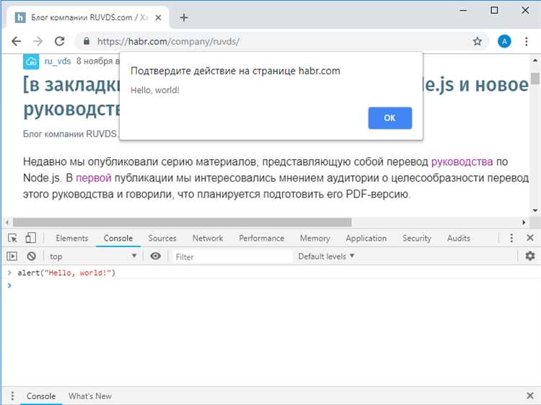This screenshot has height=405, width=541.
Task: Click the ru_vds cloud avatar icon
Action: 31,61
